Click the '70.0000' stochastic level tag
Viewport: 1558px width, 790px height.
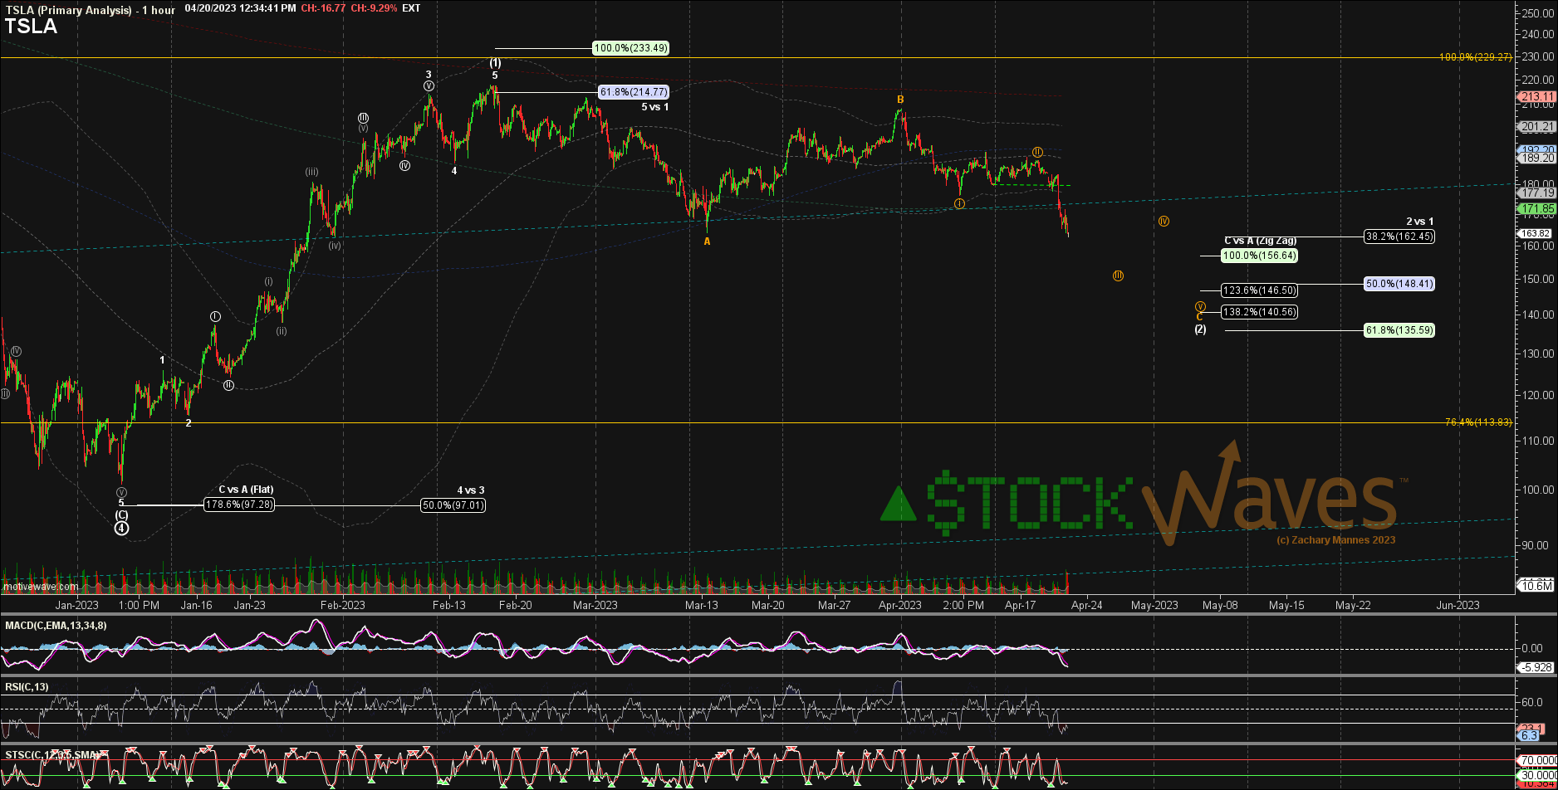[x=1538, y=760]
